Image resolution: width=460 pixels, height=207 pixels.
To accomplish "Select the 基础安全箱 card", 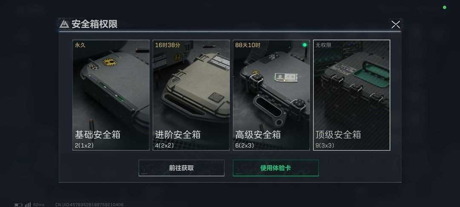I will pyautogui.click(x=111, y=95).
